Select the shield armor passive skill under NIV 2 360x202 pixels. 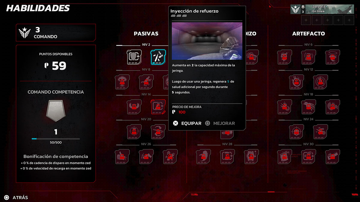(x=134, y=57)
